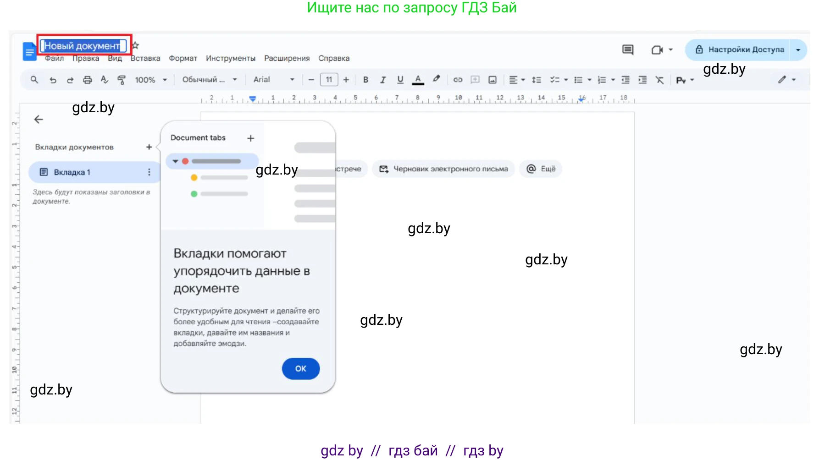Click the Insert image icon
The height and width of the screenshot is (460, 825).
tap(493, 80)
